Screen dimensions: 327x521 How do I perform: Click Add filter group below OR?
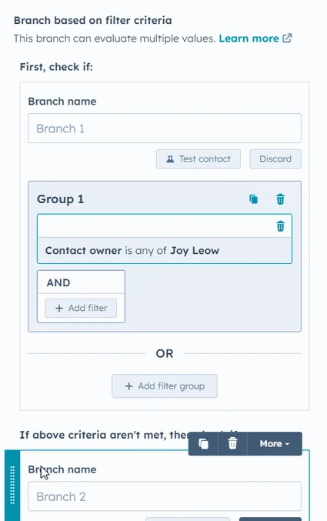click(x=165, y=386)
